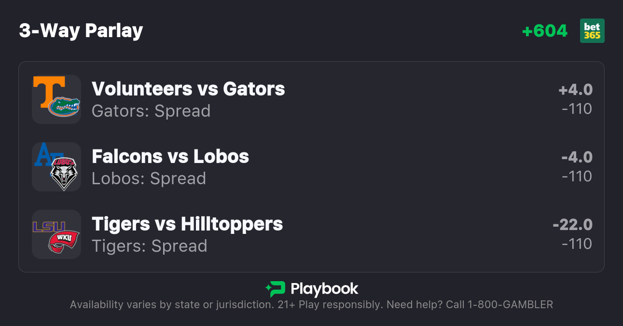Click the green Playbook logo icon

pos(275,289)
